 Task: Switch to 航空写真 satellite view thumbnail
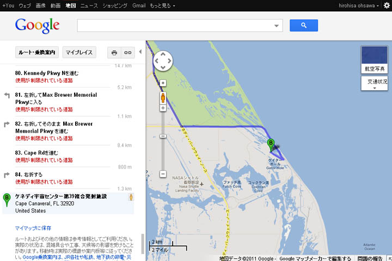[374, 60]
